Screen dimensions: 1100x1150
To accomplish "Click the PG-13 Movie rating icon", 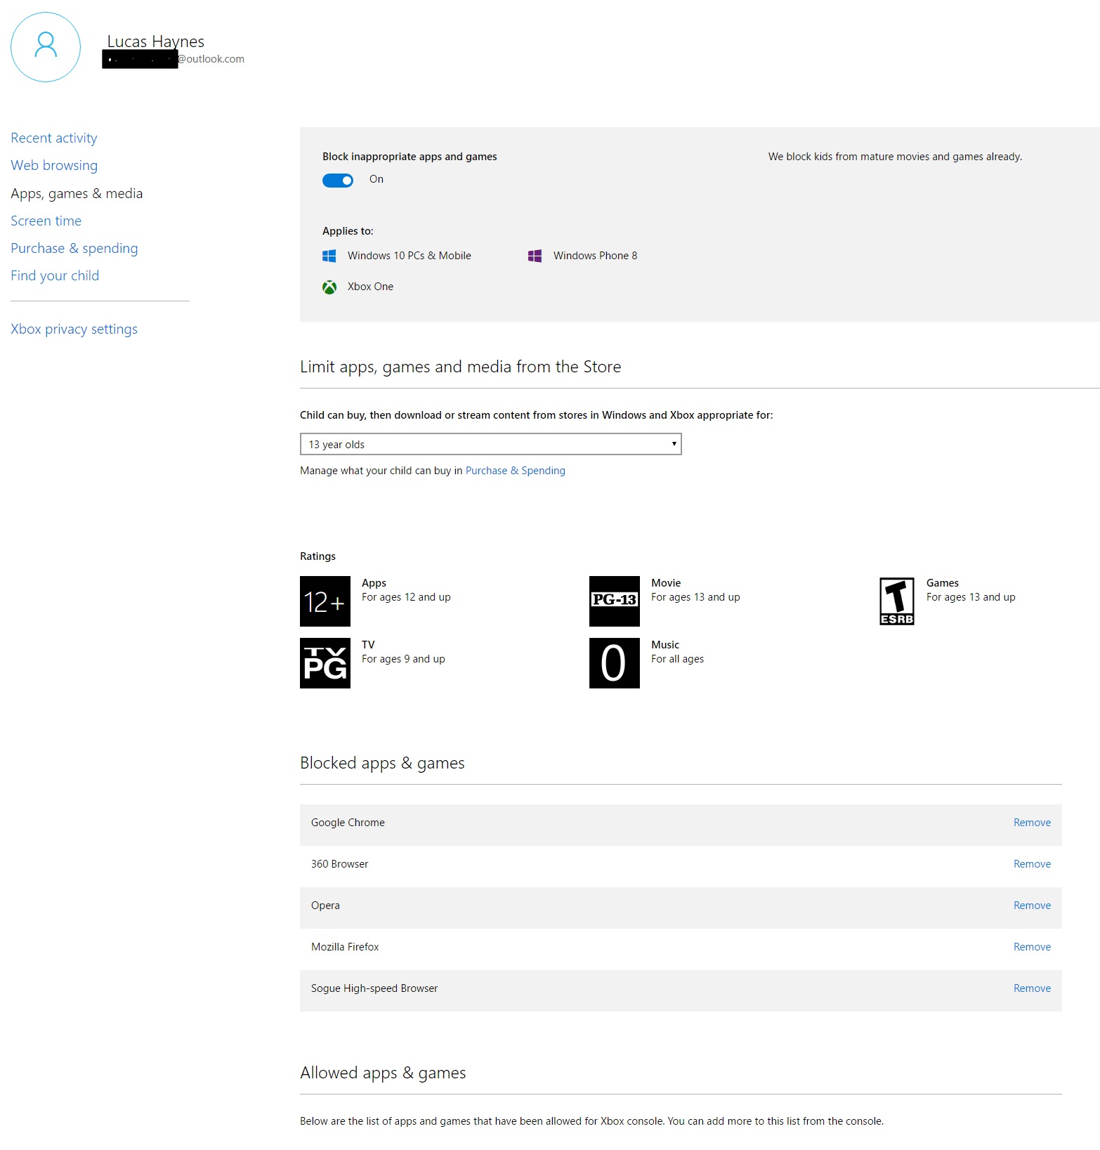I will pyautogui.click(x=615, y=601).
